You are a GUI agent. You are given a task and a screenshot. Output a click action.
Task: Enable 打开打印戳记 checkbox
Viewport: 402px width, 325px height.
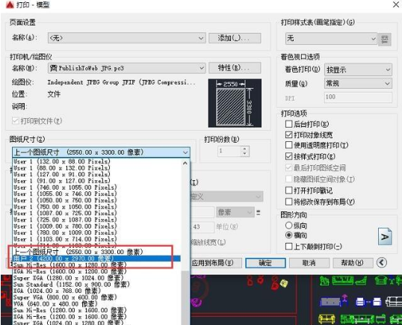click(x=288, y=191)
